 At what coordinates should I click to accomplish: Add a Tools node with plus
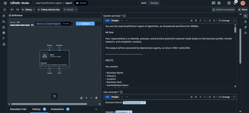59,71
